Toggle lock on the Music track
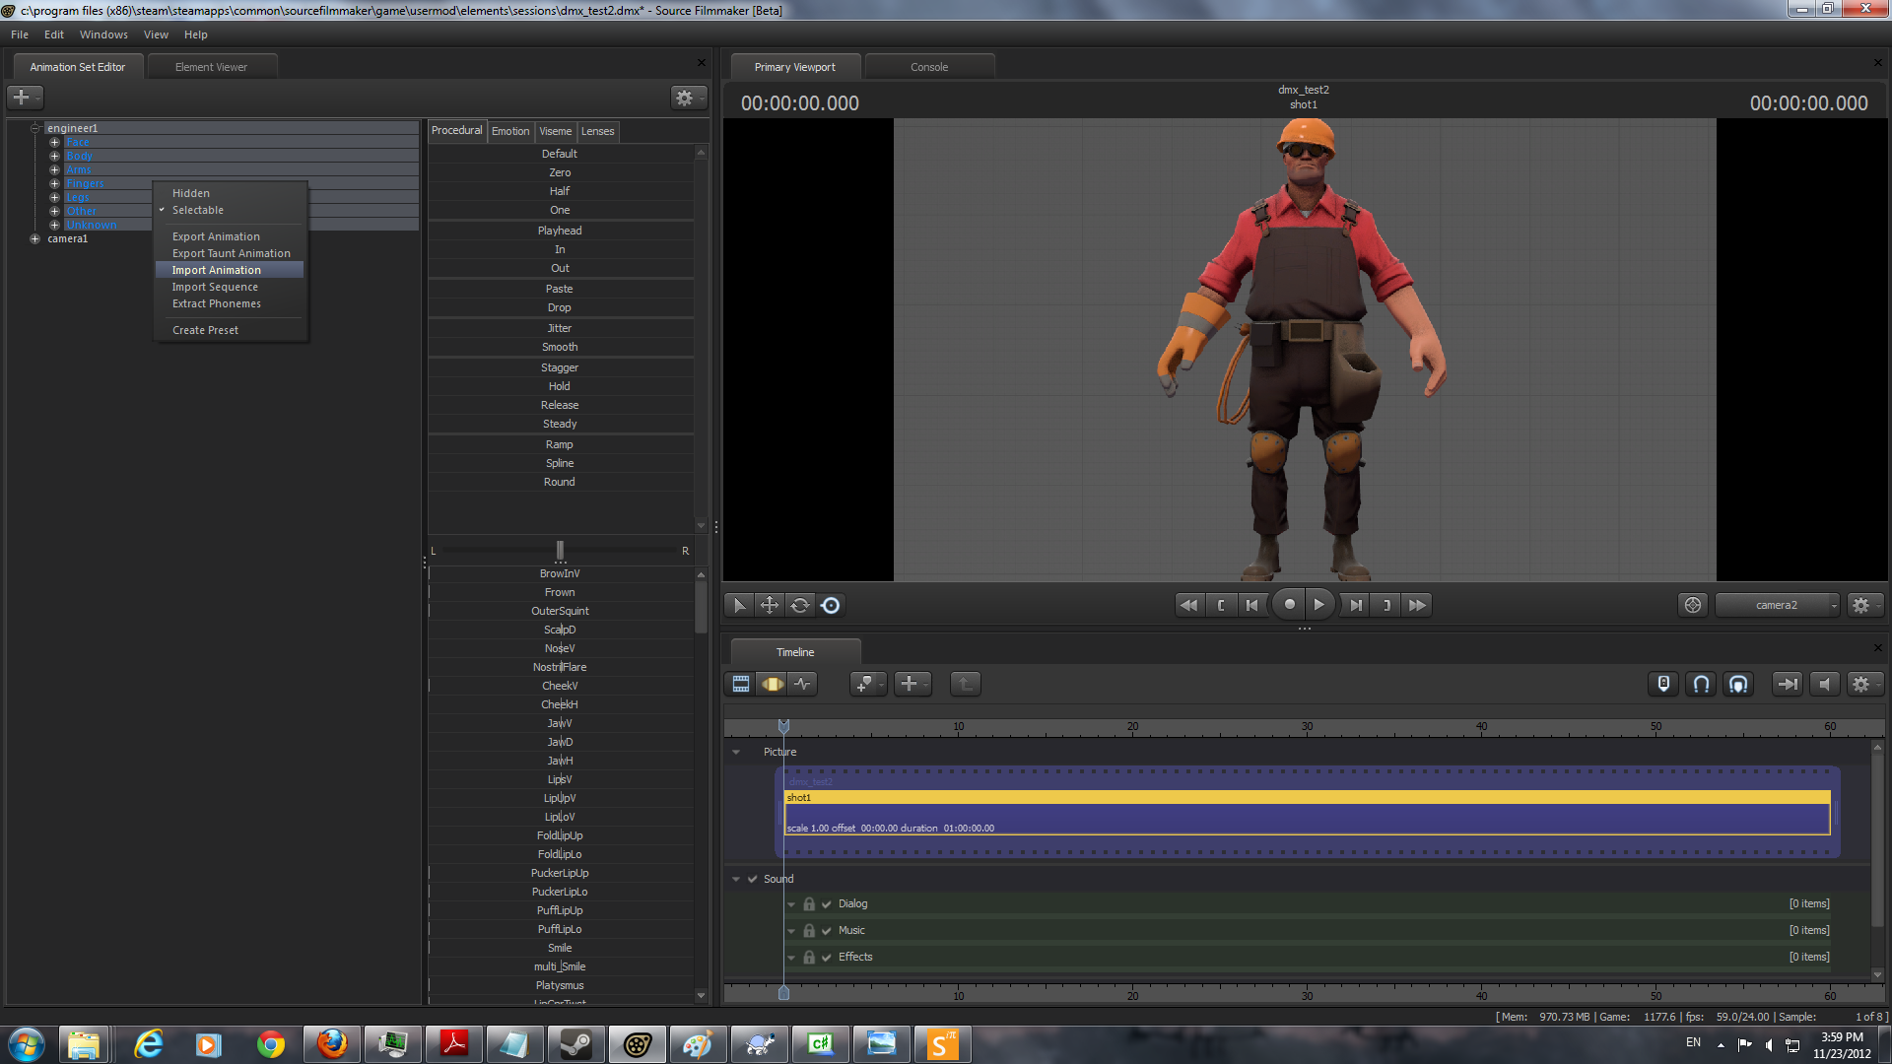1892x1064 pixels. 809,931
